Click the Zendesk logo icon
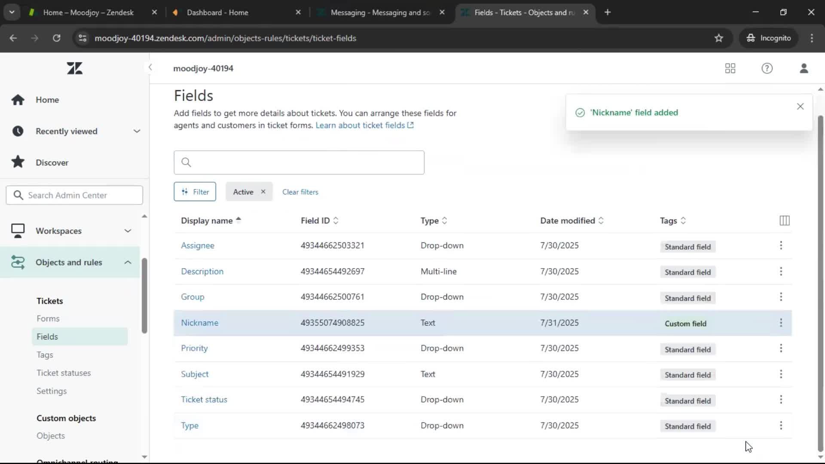Viewport: 825px width, 464px height. [x=75, y=68]
